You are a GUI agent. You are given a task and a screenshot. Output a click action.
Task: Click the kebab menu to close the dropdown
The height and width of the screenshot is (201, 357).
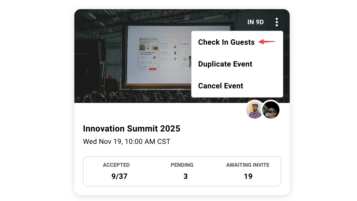coord(276,22)
